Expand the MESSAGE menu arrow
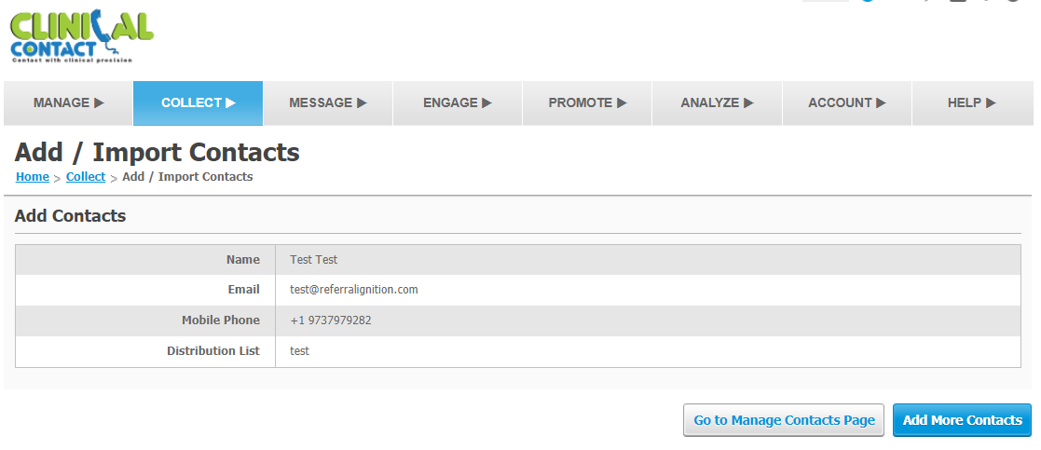This screenshot has width=1041, height=450. pos(362,102)
